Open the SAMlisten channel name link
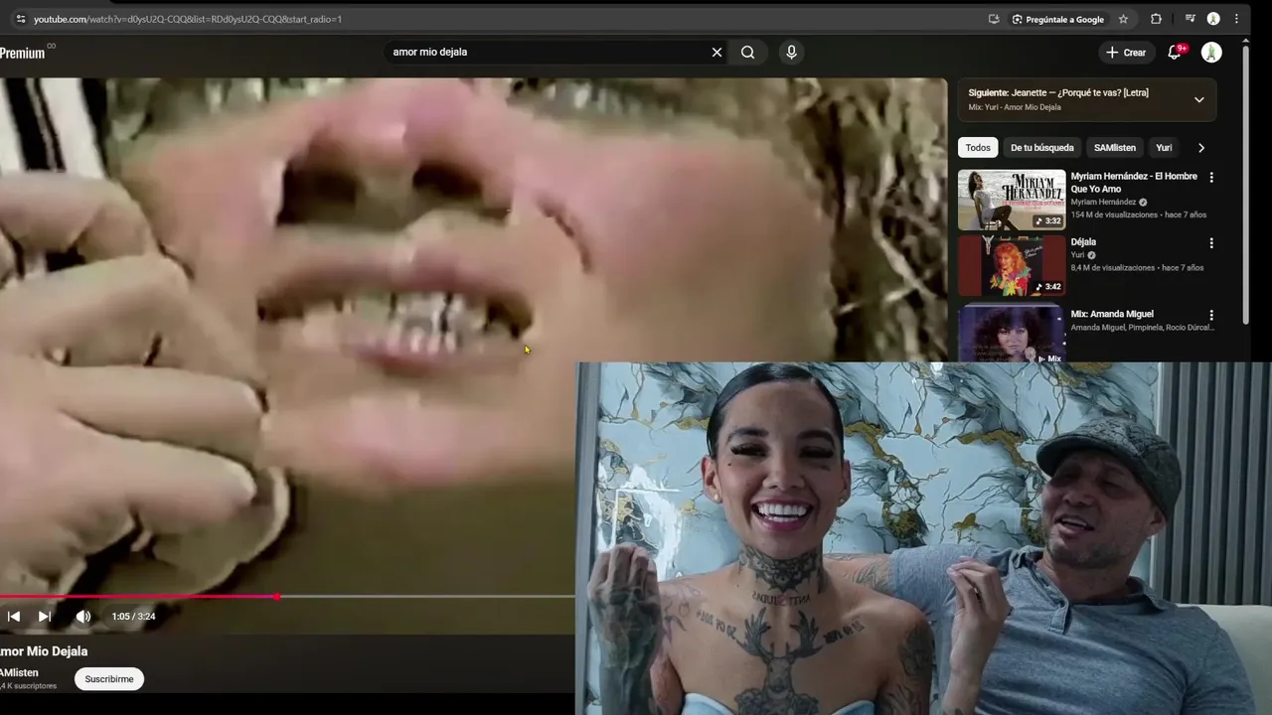Screen dimensions: 1272x715 point(20,672)
